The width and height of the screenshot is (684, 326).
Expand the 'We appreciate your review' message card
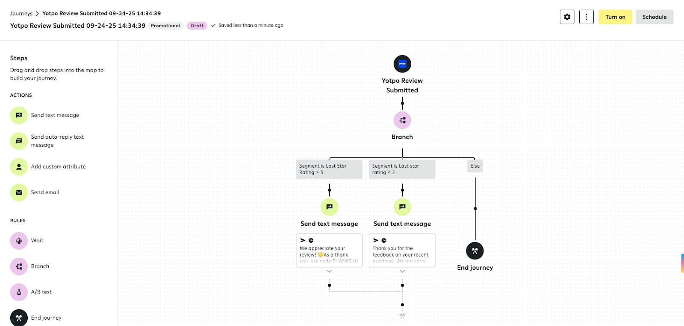coord(329,271)
